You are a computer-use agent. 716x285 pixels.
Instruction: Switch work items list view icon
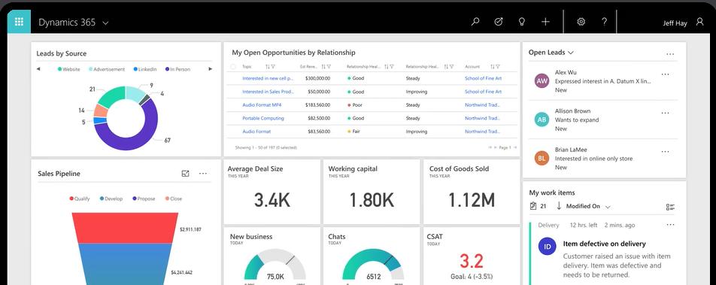[x=670, y=207]
